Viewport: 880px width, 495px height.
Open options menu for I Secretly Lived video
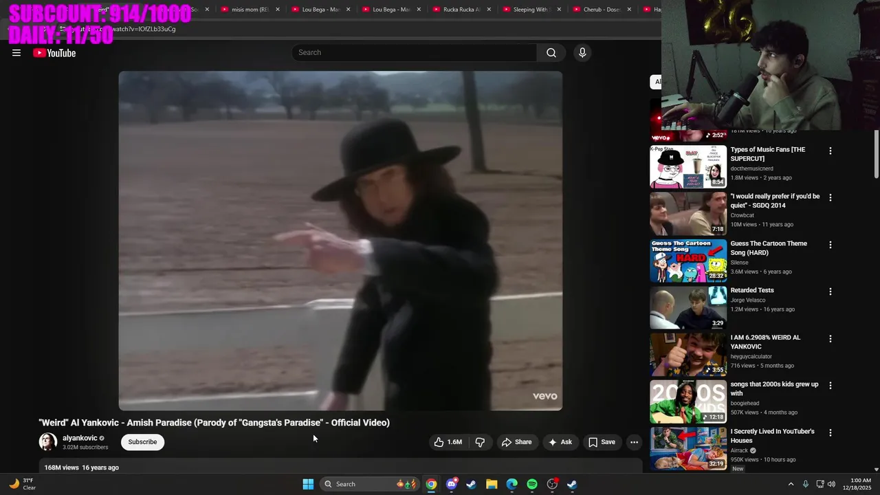coord(830,433)
